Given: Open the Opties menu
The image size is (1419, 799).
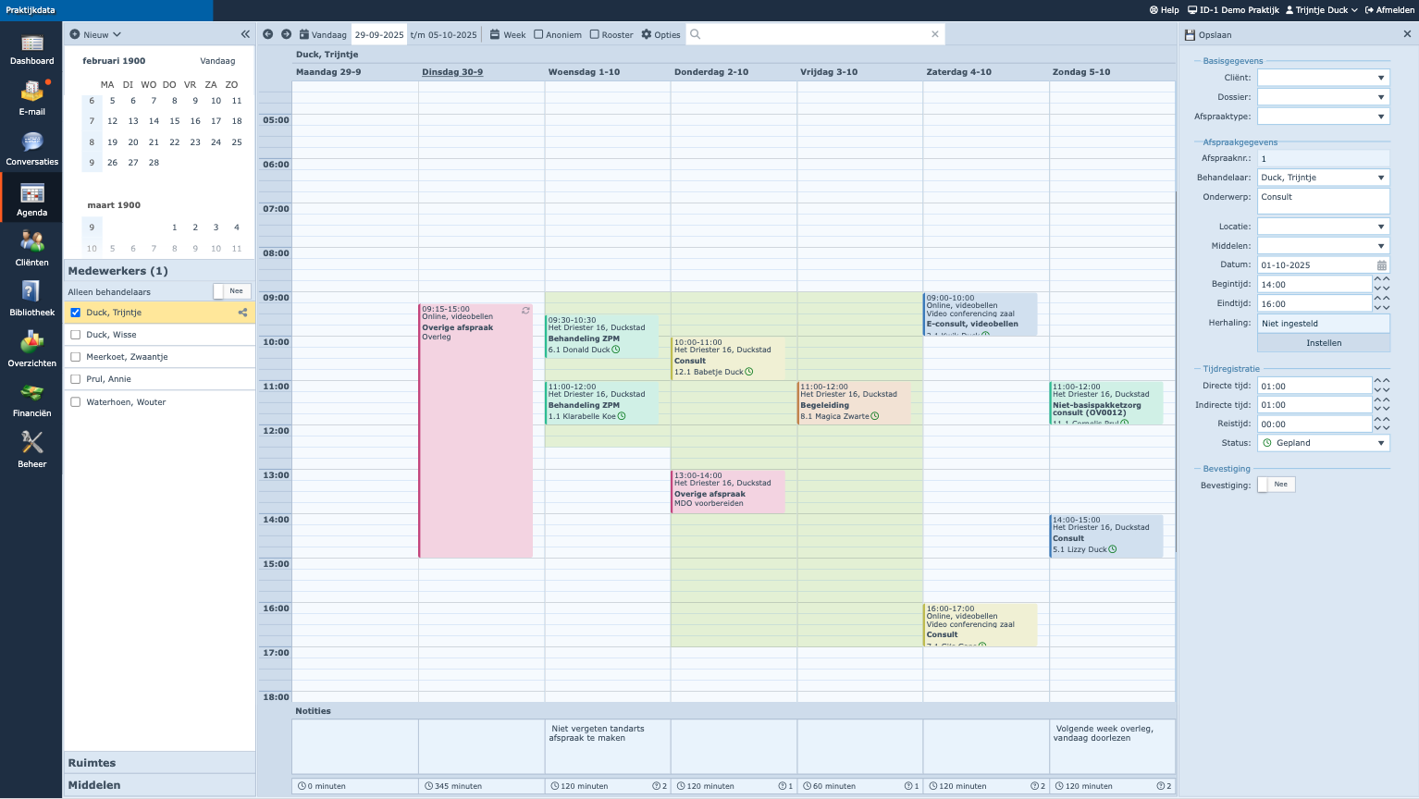Looking at the screenshot, I should click(660, 34).
